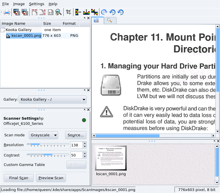Start OCR on the whole image
Image resolution: width=220 pixels, height=193 pixels.
coord(16,12)
